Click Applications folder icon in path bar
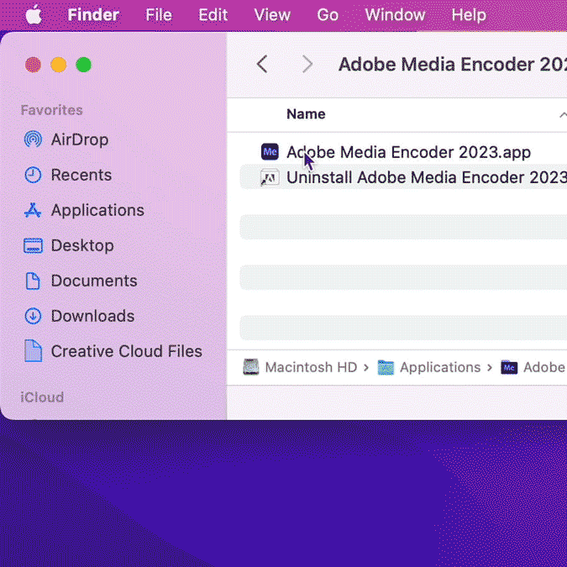Image resolution: width=567 pixels, height=567 pixels. (x=386, y=367)
